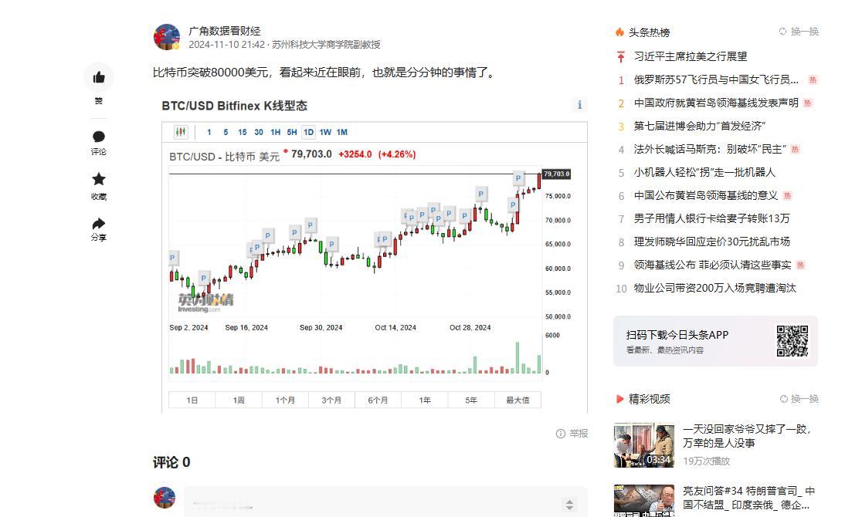Select the 30 minute interval
The width and height of the screenshot is (845, 517).
(x=259, y=132)
